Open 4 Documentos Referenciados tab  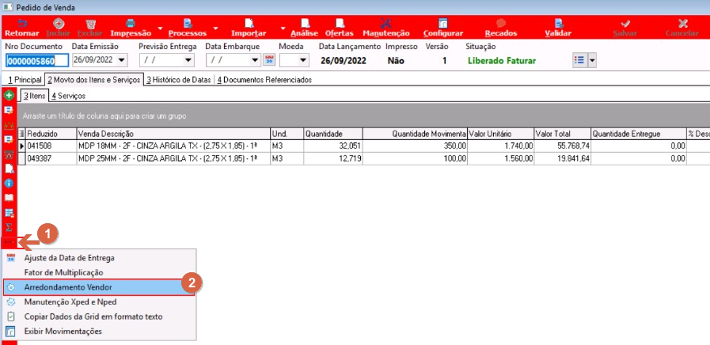pos(264,80)
